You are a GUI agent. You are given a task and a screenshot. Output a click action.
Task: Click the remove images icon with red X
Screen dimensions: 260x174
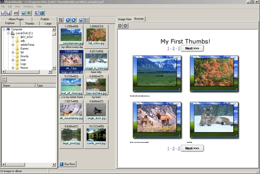[x=61, y=20]
